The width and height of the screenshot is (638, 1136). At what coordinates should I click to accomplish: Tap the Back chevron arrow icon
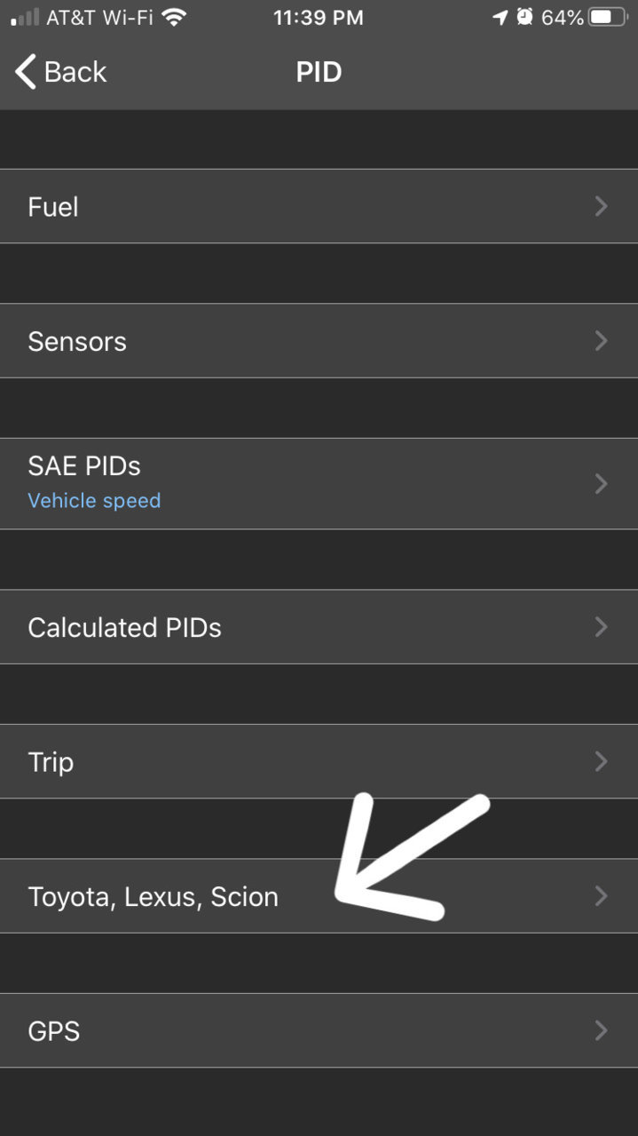pos(26,71)
